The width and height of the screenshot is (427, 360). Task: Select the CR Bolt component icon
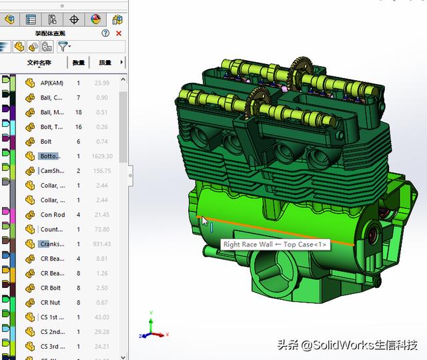click(30, 288)
